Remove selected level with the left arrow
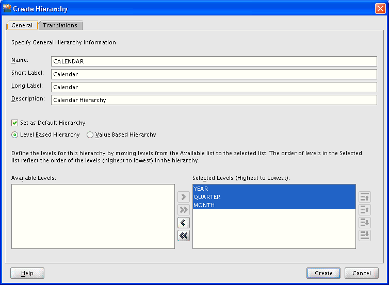The image size is (389, 285). 184,223
